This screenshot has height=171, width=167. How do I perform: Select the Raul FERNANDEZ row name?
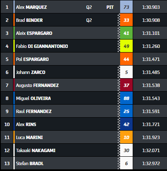click(x=34, y=111)
